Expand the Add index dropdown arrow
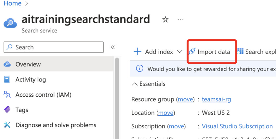Viewport: 276px width, 139px height. coord(179,52)
